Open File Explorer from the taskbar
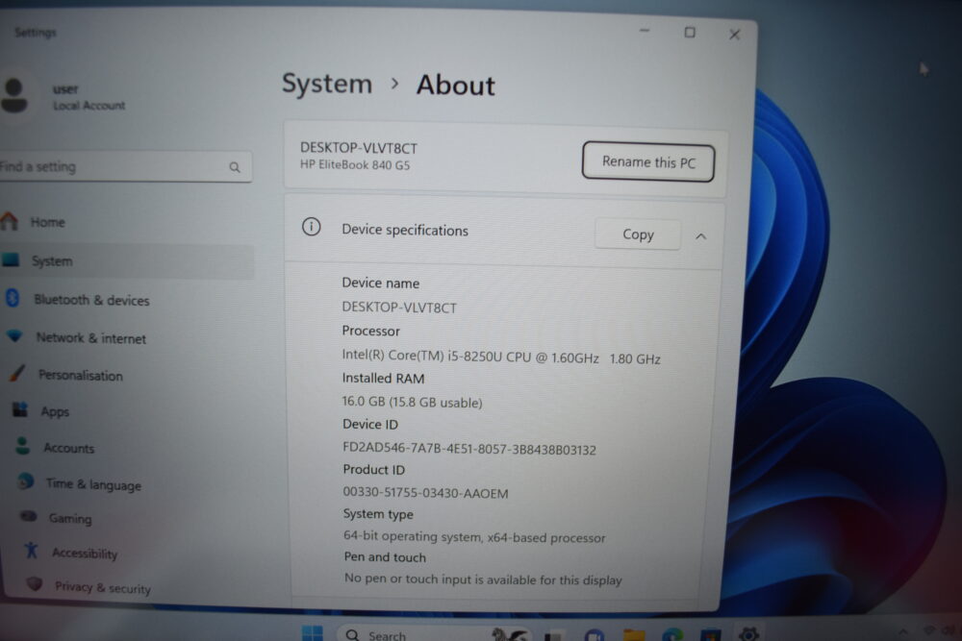This screenshot has width=962, height=641. 634,635
